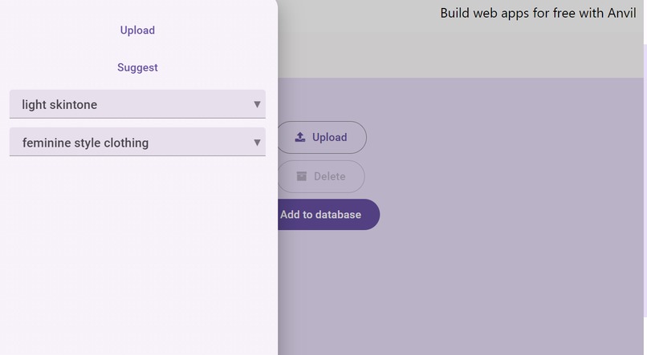This screenshot has height=355, width=647.
Task: Expand the feminine style clothing dropdown arrow
Action: [x=257, y=142]
